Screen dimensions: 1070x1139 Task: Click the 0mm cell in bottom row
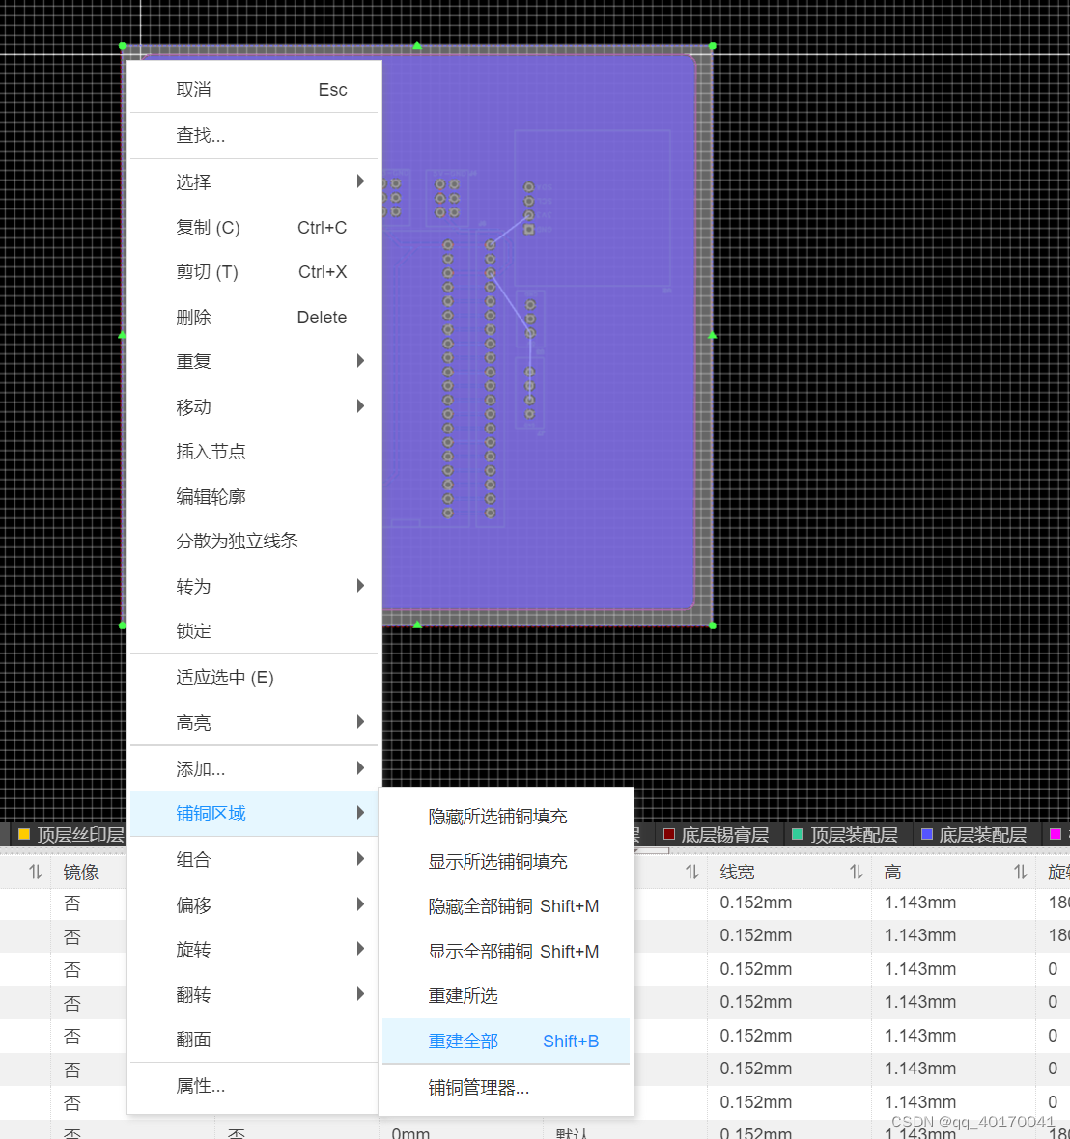tap(410, 1132)
